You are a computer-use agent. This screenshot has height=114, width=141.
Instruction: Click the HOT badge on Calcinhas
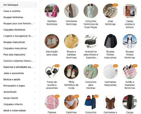[76, 96]
